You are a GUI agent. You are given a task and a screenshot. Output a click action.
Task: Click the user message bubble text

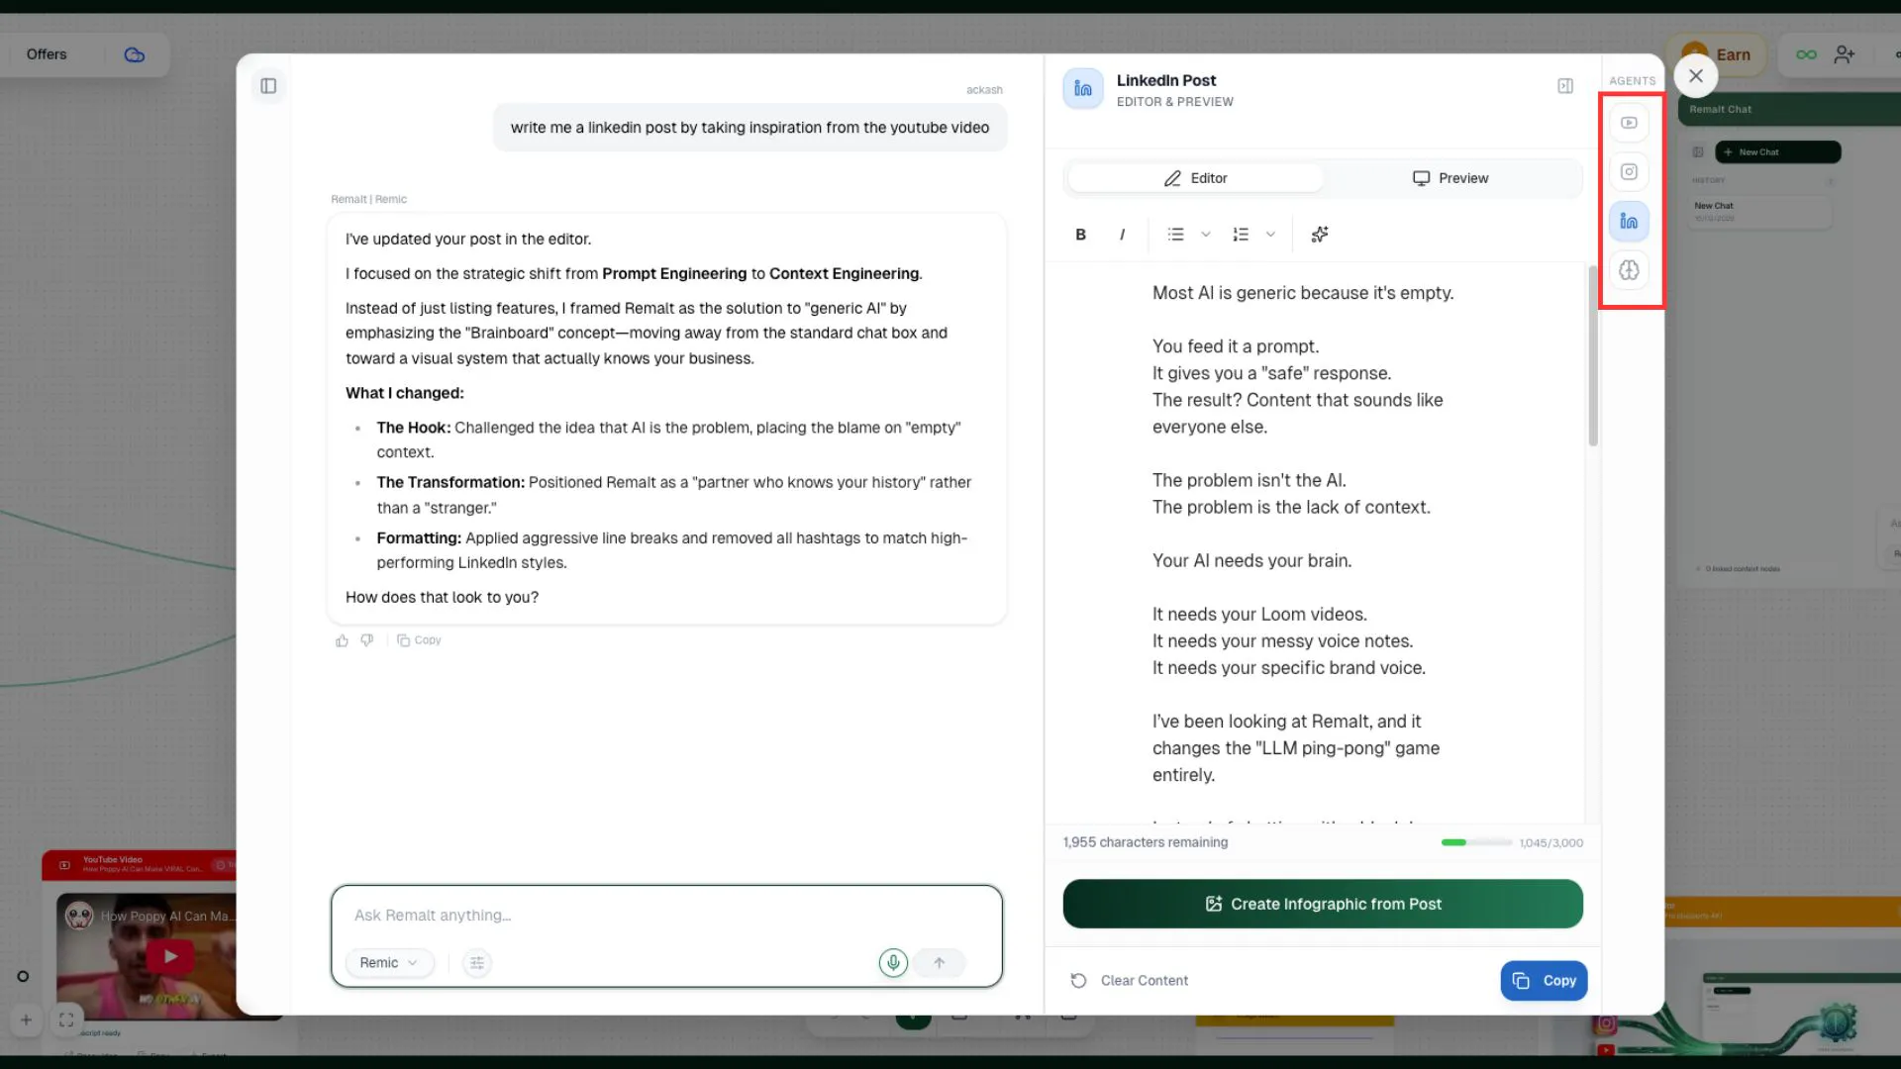tap(750, 128)
